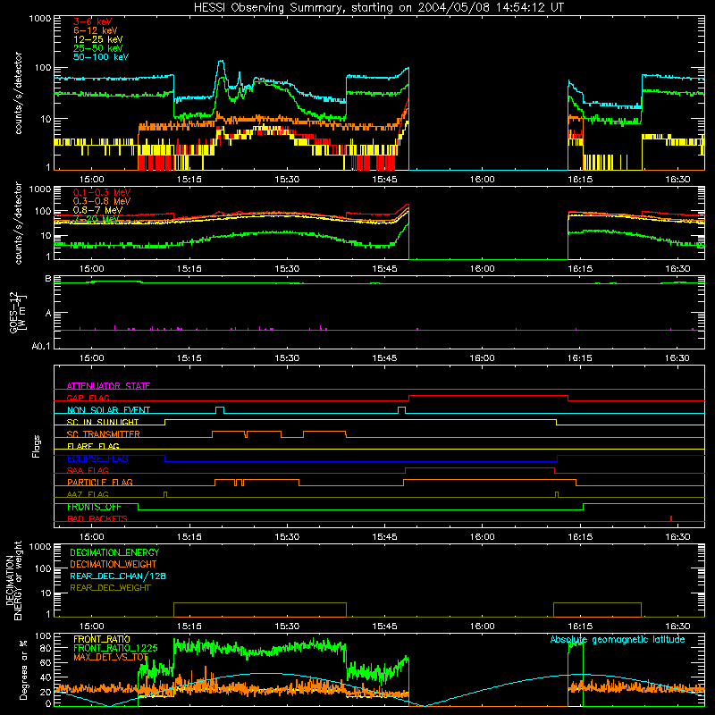
Task: Click the "15:45" tick under the GOES panel
Action: pos(384,358)
